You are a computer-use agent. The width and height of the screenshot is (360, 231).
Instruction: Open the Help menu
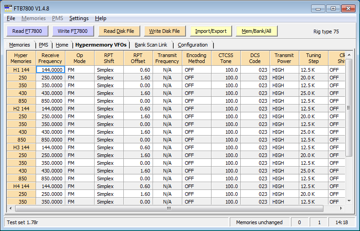click(x=101, y=18)
